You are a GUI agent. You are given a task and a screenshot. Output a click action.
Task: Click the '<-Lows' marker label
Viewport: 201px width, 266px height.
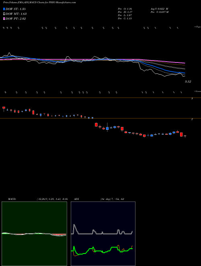[198, 91]
